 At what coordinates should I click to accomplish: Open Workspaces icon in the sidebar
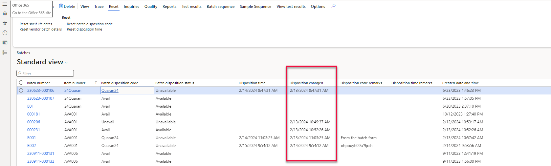(x=5, y=43)
